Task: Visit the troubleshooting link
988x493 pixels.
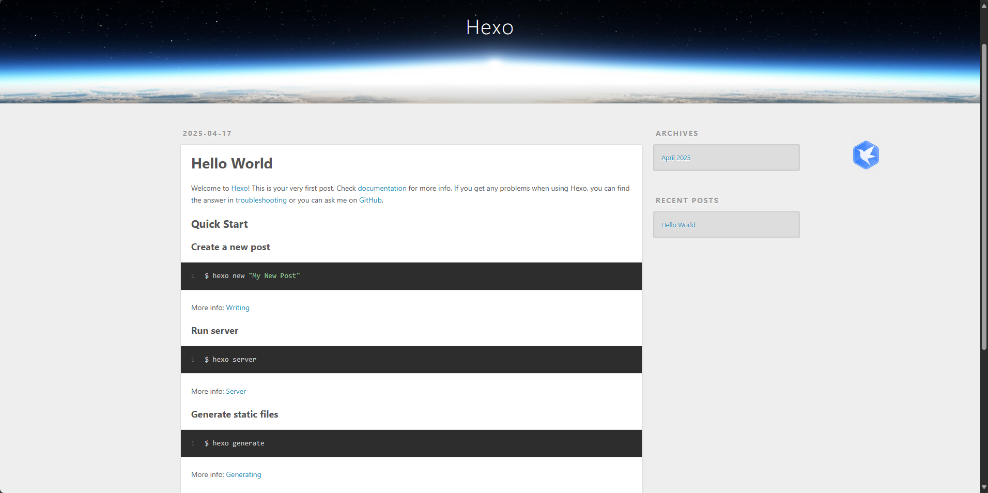Action: (261, 200)
